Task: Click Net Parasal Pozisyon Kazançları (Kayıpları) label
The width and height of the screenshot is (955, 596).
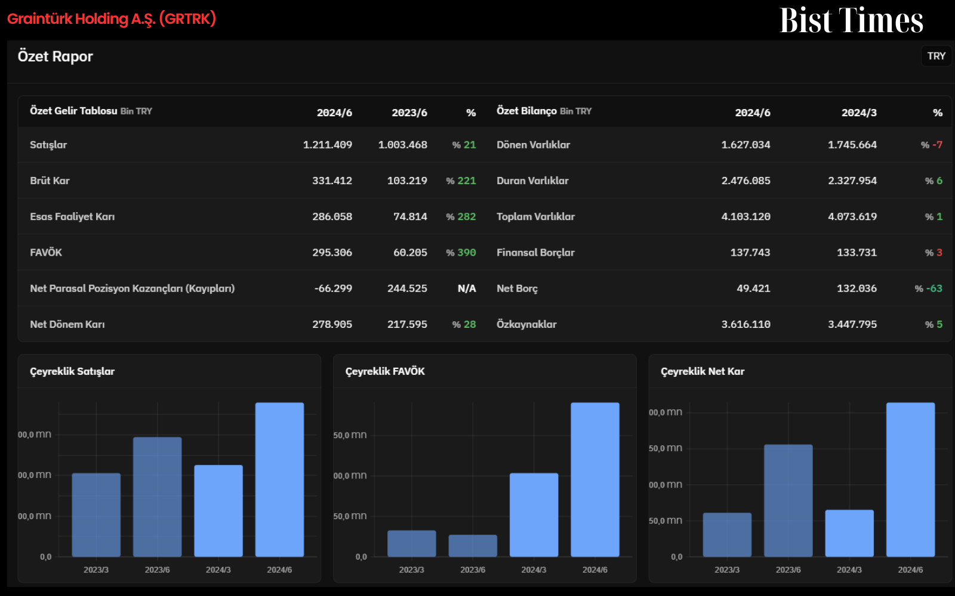Action: point(133,288)
